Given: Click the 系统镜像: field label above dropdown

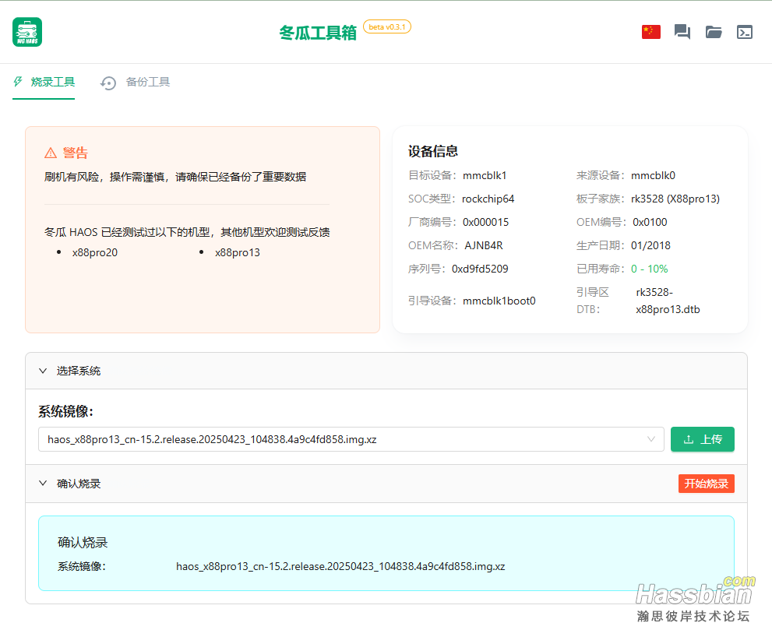Looking at the screenshot, I should point(66,411).
